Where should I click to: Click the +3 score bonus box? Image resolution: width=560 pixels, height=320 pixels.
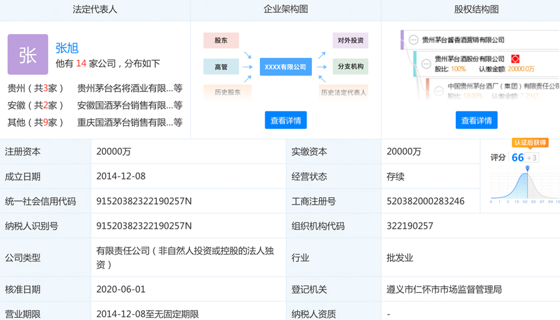(x=532, y=157)
